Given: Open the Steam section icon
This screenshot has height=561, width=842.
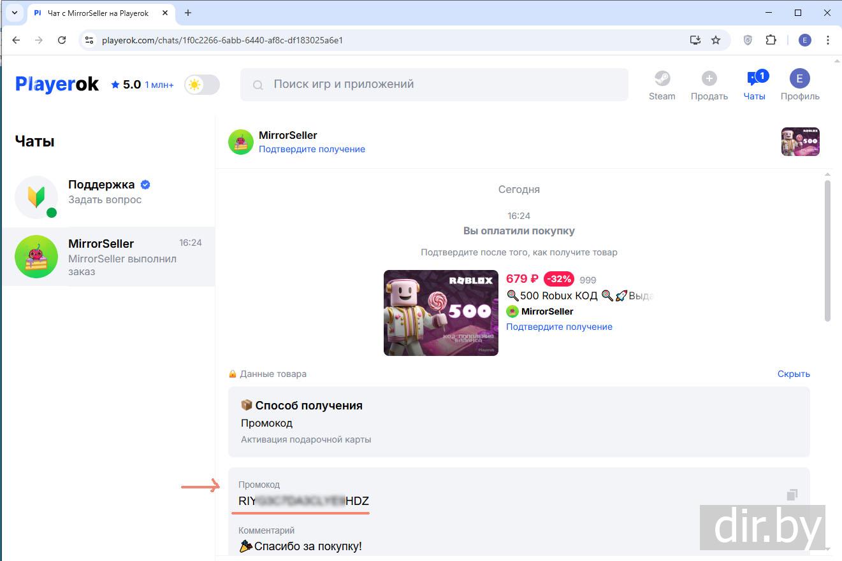Looking at the screenshot, I should click(x=662, y=79).
